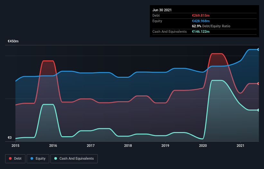Click the 2019 x-axis label
The image size is (264, 169).
pyautogui.click(x=165, y=146)
